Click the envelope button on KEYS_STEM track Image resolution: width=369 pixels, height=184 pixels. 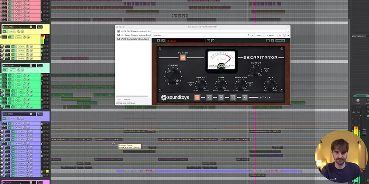[12, 70]
